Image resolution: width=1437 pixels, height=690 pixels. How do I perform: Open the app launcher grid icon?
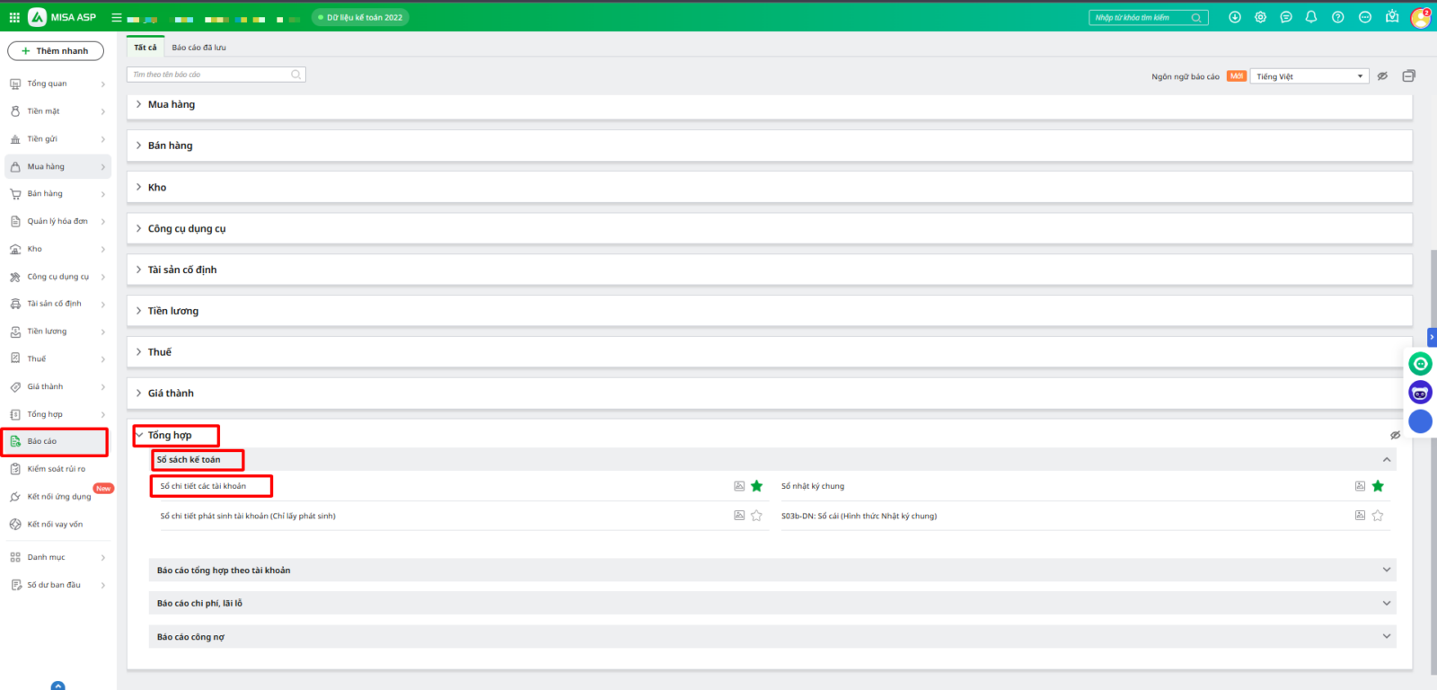point(14,17)
